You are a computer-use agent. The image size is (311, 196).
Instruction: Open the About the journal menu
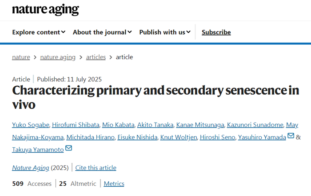[102, 32]
